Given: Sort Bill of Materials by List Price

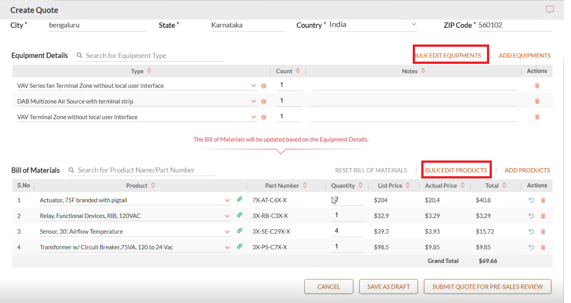Looking at the screenshot, I should click(x=408, y=185).
